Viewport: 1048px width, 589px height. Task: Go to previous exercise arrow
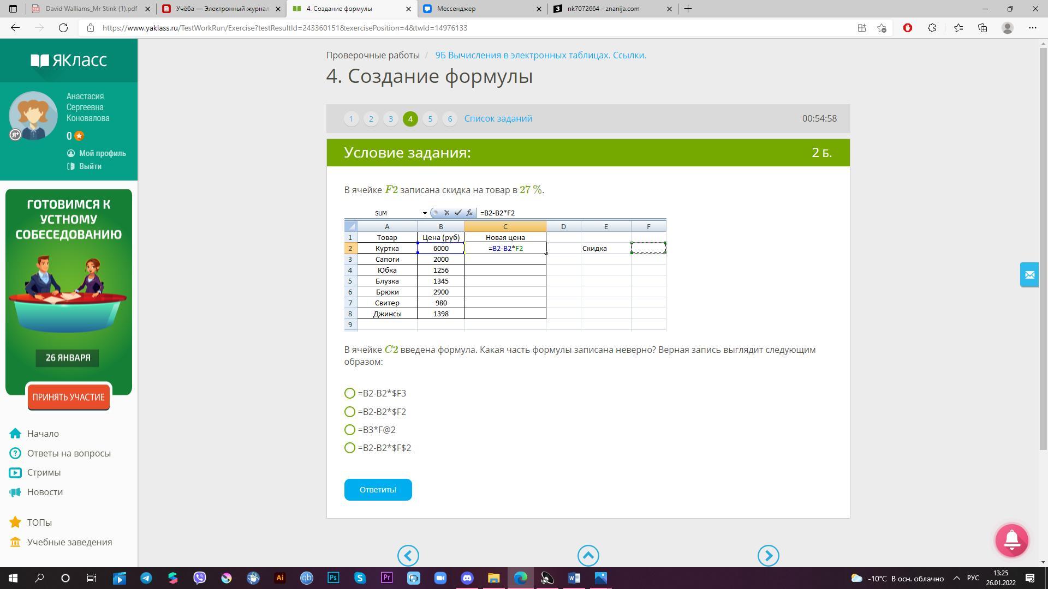pyautogui.click(x=408, y=556)
